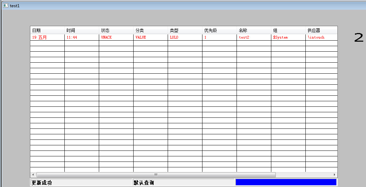
Task: Click the test2 alarm name cell
Action: (254, 37)
